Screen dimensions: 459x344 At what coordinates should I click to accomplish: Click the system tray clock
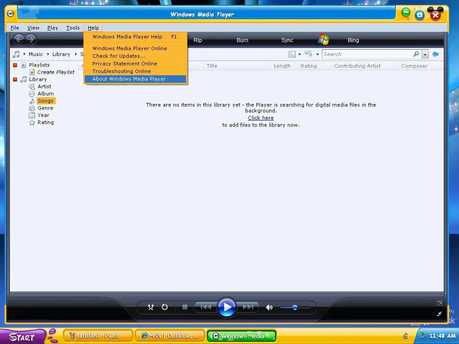coord(442,336)
